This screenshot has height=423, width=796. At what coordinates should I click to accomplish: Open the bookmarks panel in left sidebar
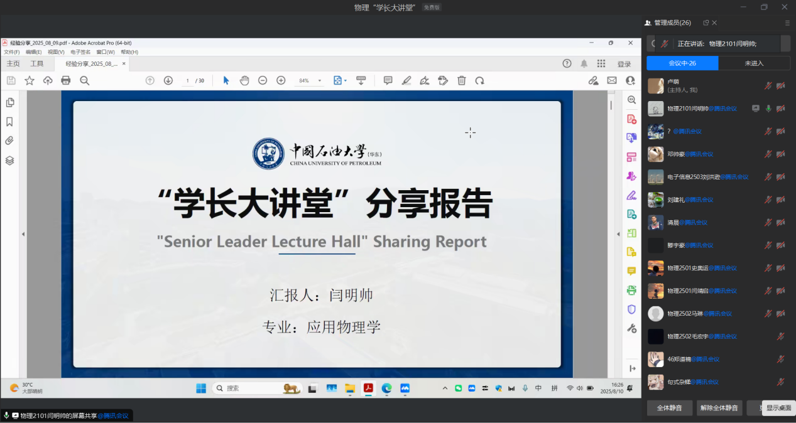coord(9,122)
